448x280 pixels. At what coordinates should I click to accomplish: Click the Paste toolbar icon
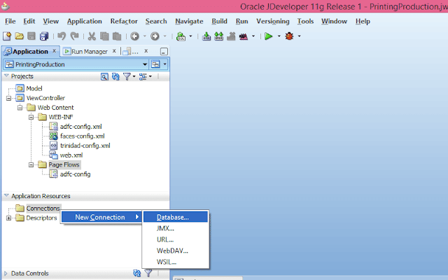pos(117,36)
